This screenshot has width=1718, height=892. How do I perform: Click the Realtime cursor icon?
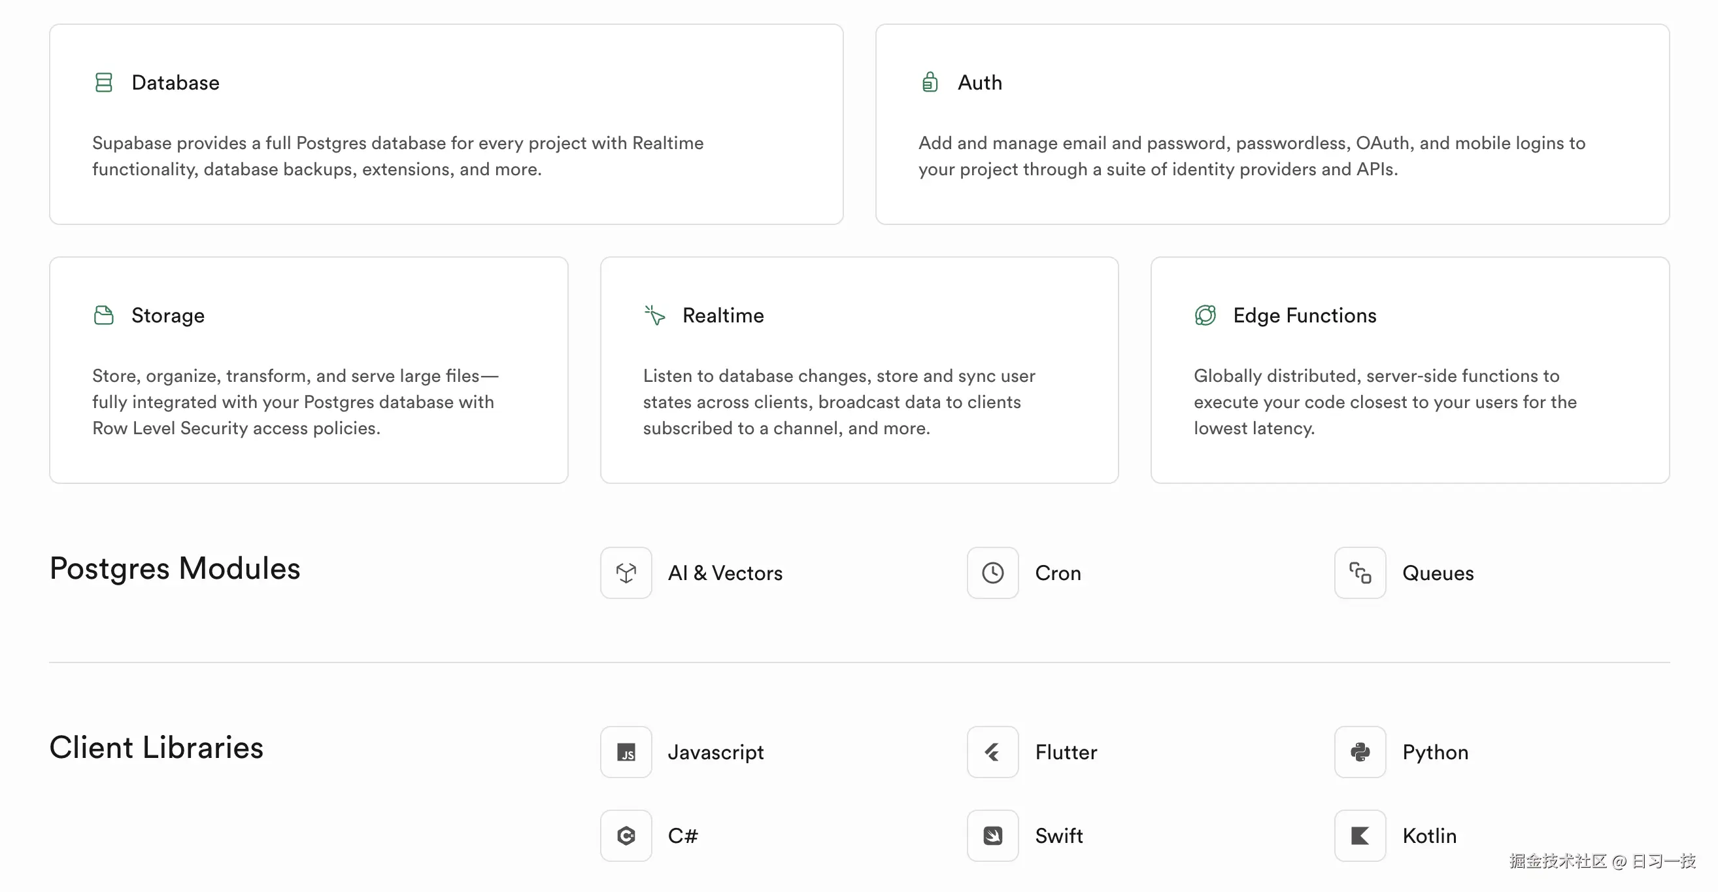point(654,316)
